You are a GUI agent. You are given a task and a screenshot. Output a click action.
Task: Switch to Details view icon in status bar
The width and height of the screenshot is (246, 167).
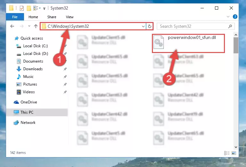[x=227, y=153]
